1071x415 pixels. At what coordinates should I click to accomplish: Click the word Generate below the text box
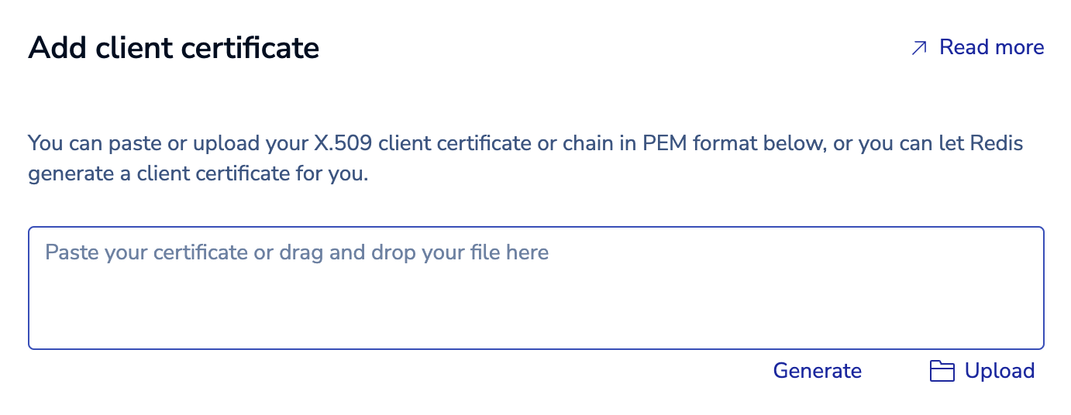pos(817,372)
